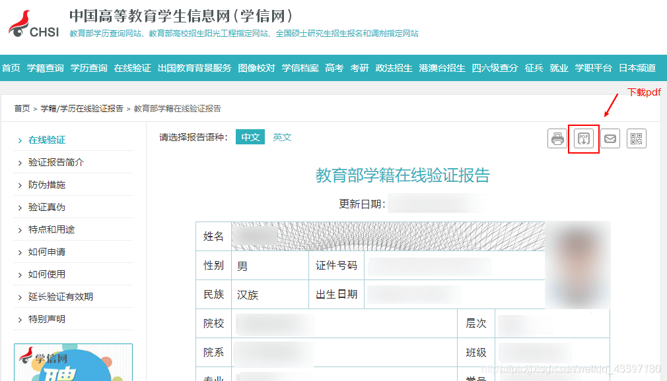Open 征兵 menu item

tap(534, 68)
